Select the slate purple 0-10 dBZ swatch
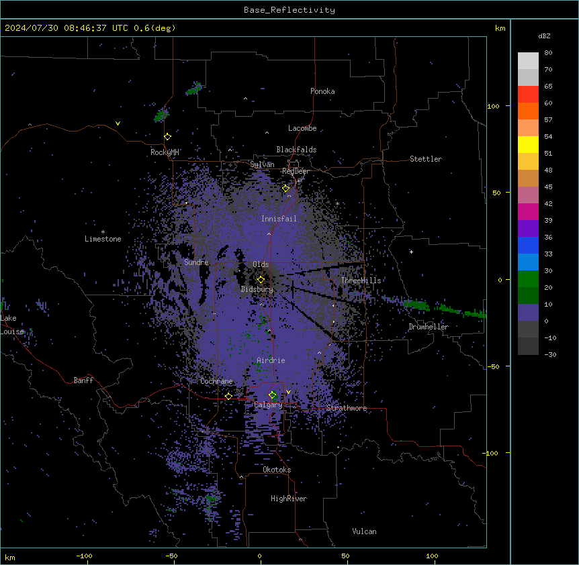Image resolution: width=579 pixels, height=565 pixels. coord(528,313)
